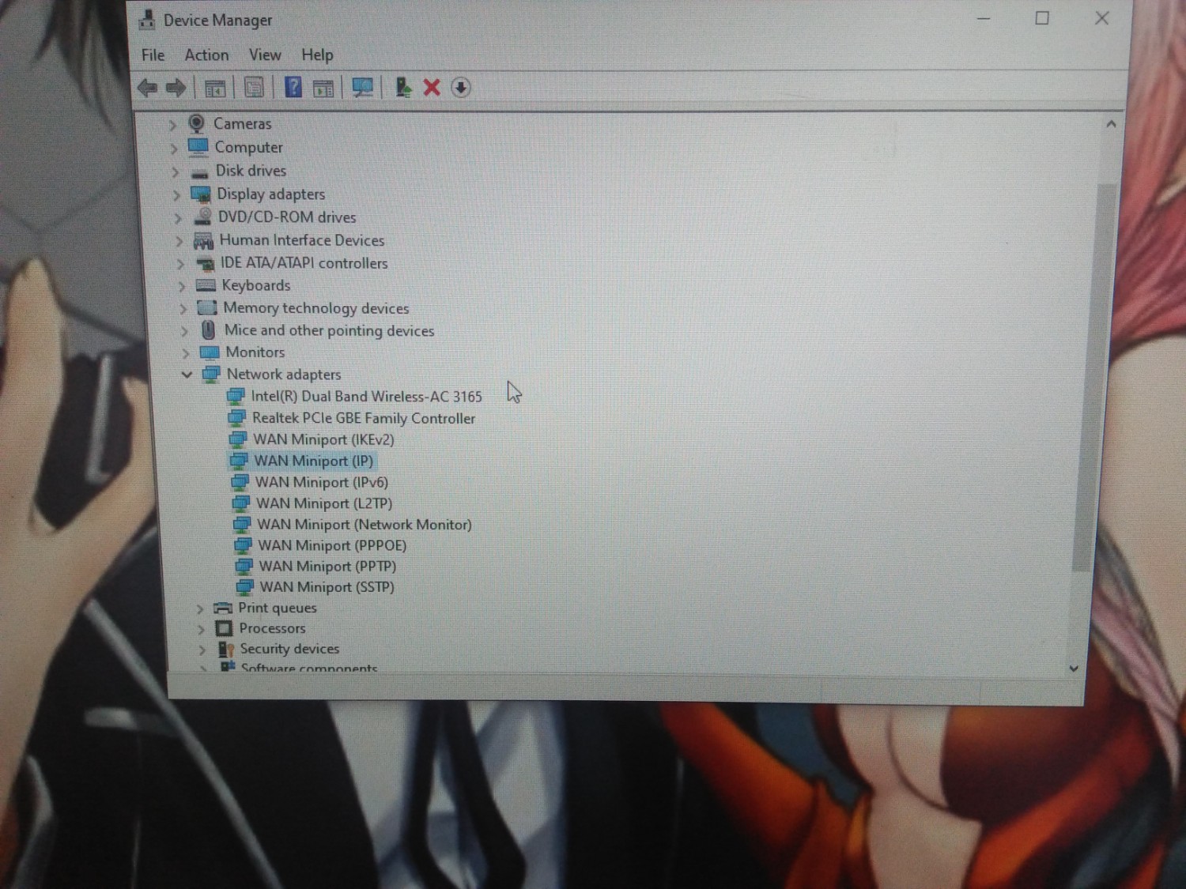Image resolution: width=1186 pixels, height=889 pixels.
Task: Click the Human Interface Devices label
Action: 302,240
